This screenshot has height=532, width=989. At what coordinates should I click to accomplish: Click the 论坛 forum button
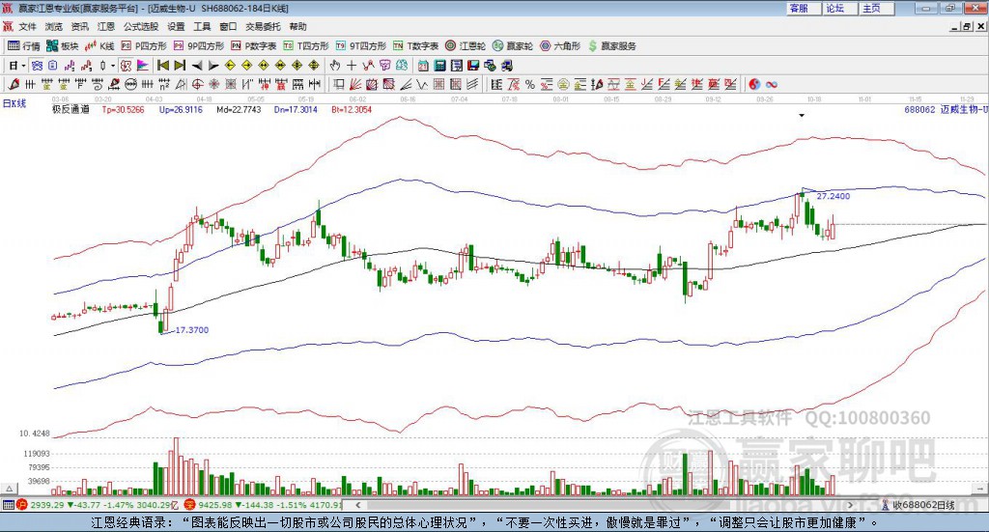pyautogui.click(x=840, y=8)
